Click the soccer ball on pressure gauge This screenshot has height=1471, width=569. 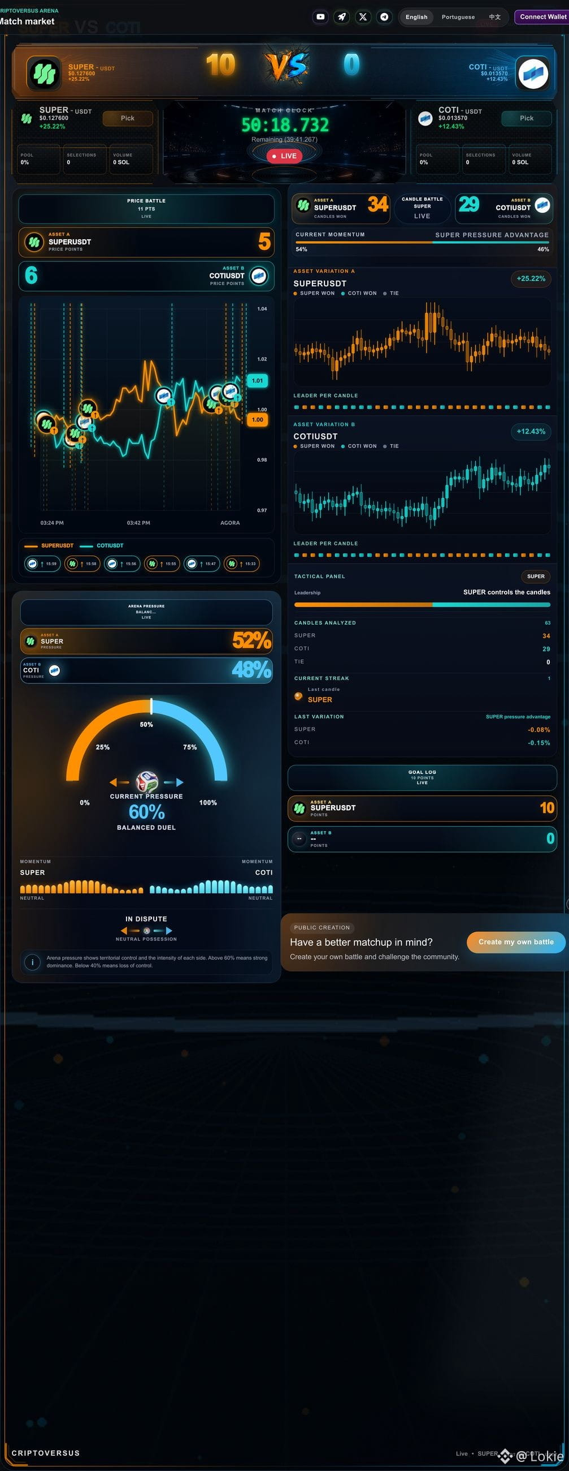[146, 782]
